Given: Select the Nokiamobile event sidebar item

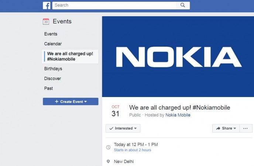Looking at the screenshot, I should [x=70, y=56].
